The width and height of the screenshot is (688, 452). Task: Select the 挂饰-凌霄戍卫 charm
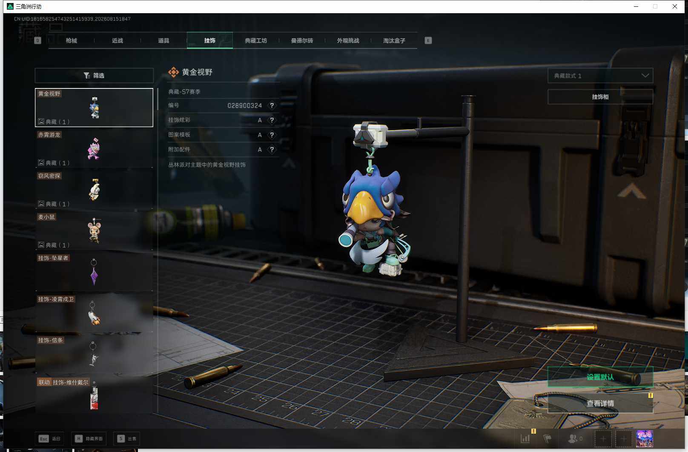point(94,313)
